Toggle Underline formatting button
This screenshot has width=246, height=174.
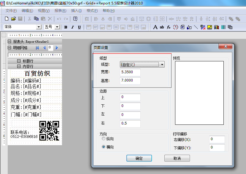[x=80, y=27]
